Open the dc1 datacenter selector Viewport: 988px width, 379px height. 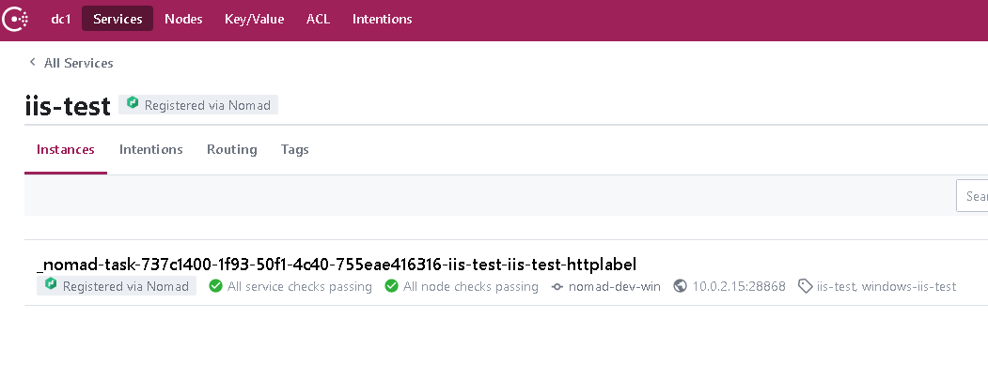(63, 19)
